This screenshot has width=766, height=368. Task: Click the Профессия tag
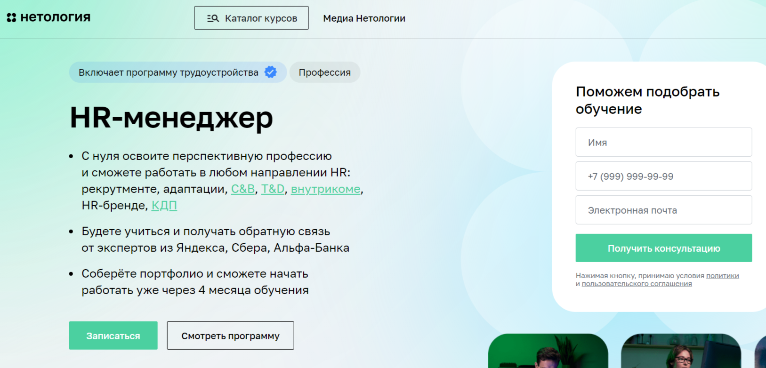[325, 72]
